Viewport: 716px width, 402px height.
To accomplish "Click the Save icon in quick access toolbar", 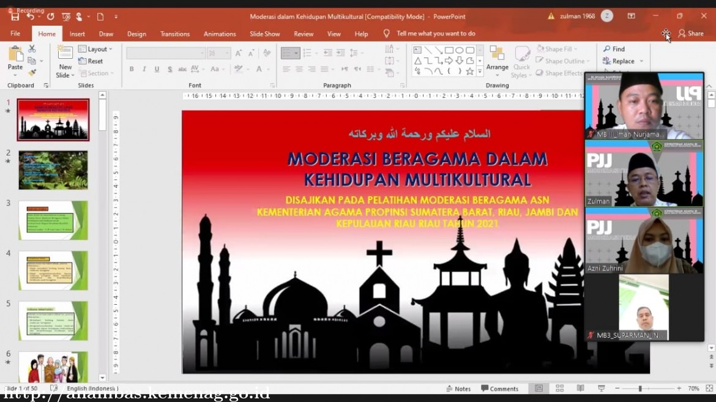I will (15, 17).
